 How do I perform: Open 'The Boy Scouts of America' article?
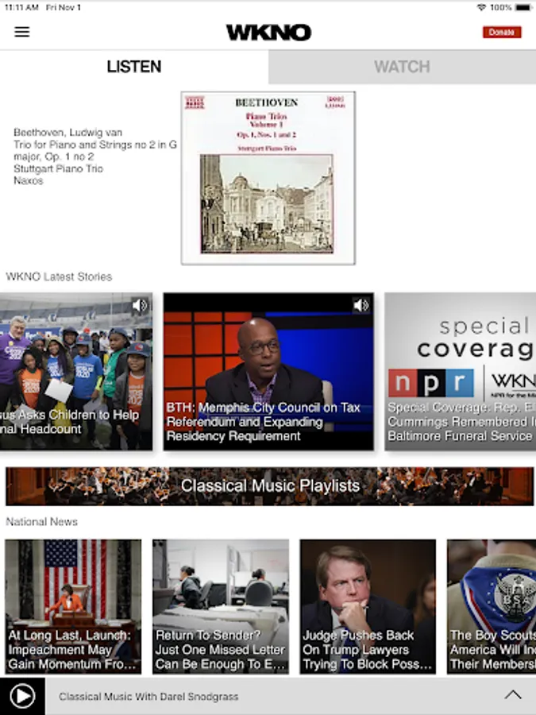click(492, 606)
